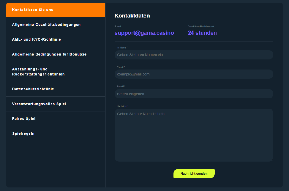
Task: Focus the E-mail input showing example@mail.com
Action: [x=194, y=74]
